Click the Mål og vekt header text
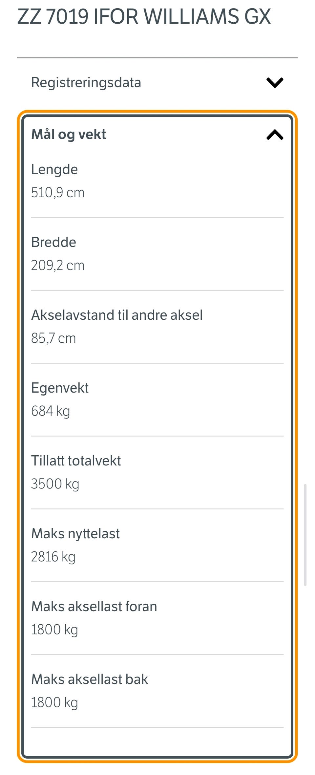This screenshot has height=775, width=315. click(x=69, y=134)
